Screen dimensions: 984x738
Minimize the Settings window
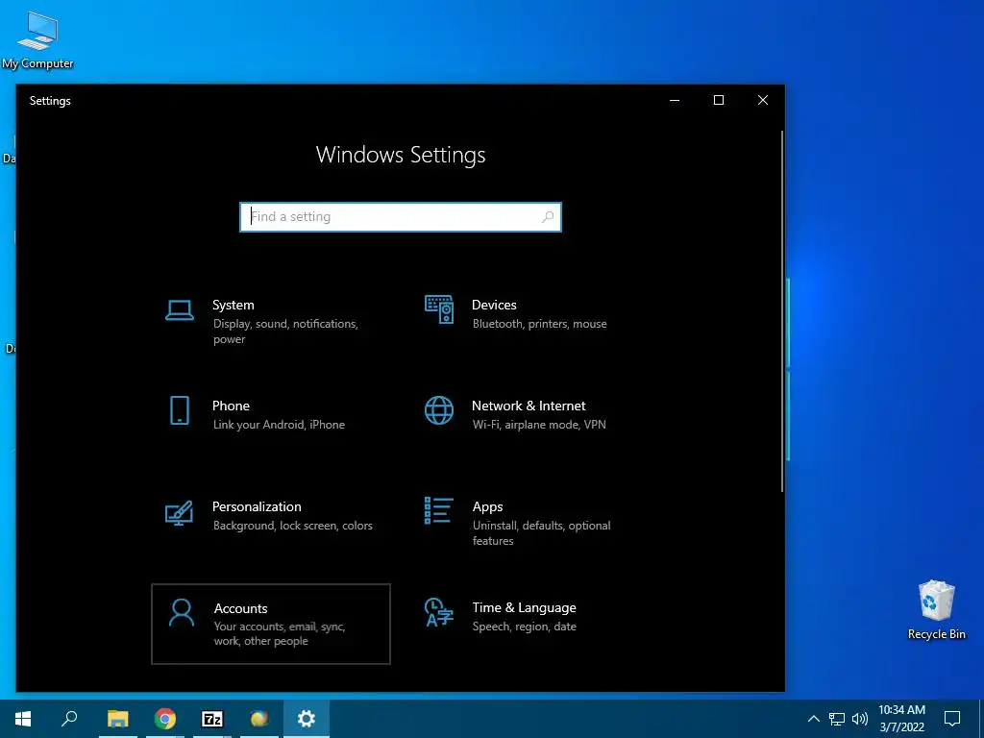click(675, 100)
